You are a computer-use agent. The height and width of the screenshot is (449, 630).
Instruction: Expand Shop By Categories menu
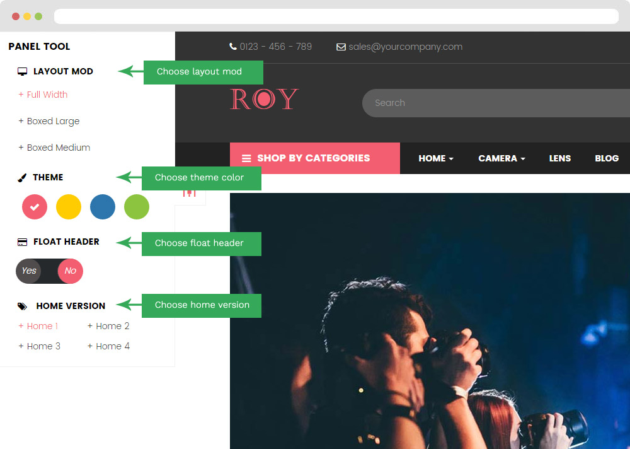pyautogui.click(x=314, y=158)
